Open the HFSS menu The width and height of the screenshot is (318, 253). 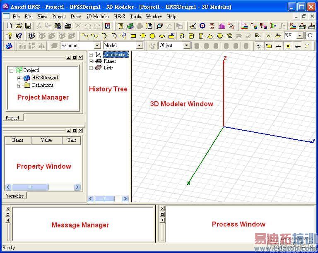click(119, 17)
